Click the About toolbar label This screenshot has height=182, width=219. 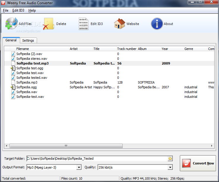click(x=168, y=24)
